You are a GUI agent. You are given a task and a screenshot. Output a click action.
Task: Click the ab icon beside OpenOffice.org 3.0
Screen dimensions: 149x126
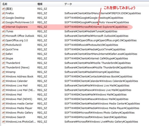click(3, 41)
